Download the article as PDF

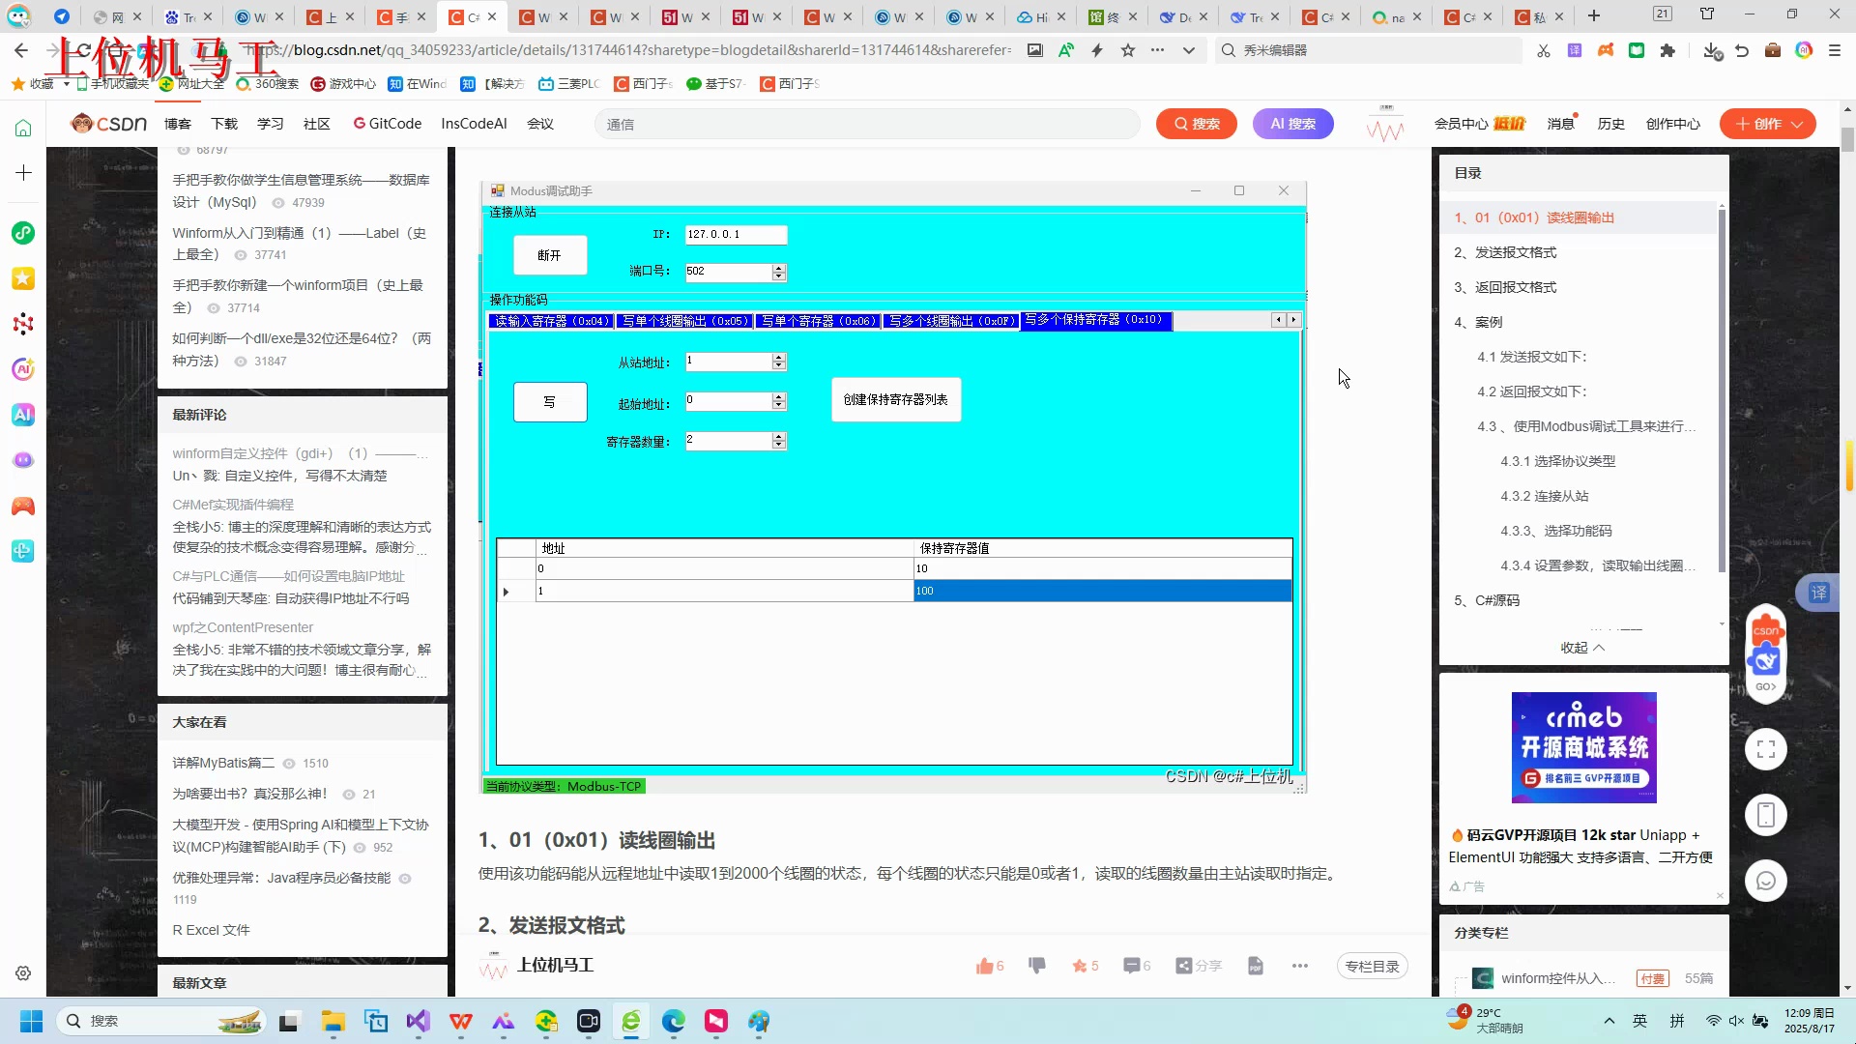tap(1255, 966)
